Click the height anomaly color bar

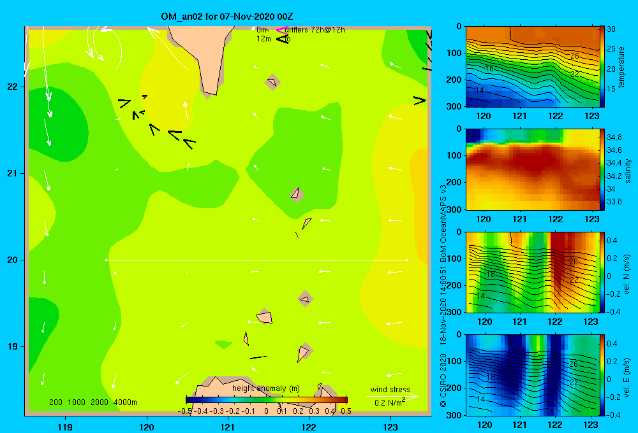tap(267, 400)
